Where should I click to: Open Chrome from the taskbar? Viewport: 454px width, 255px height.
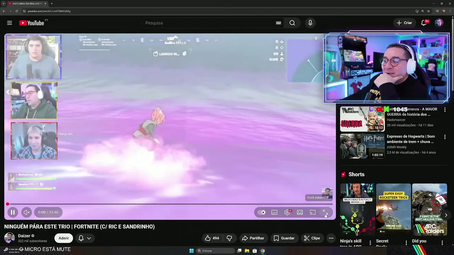point(262,251)
